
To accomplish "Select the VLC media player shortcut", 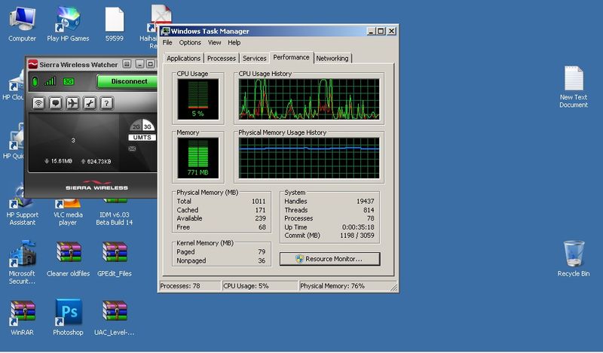I will tap(68, 211).
